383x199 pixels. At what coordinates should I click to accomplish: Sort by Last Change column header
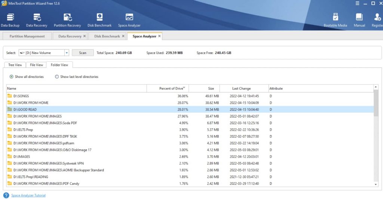tap(244, 88)
